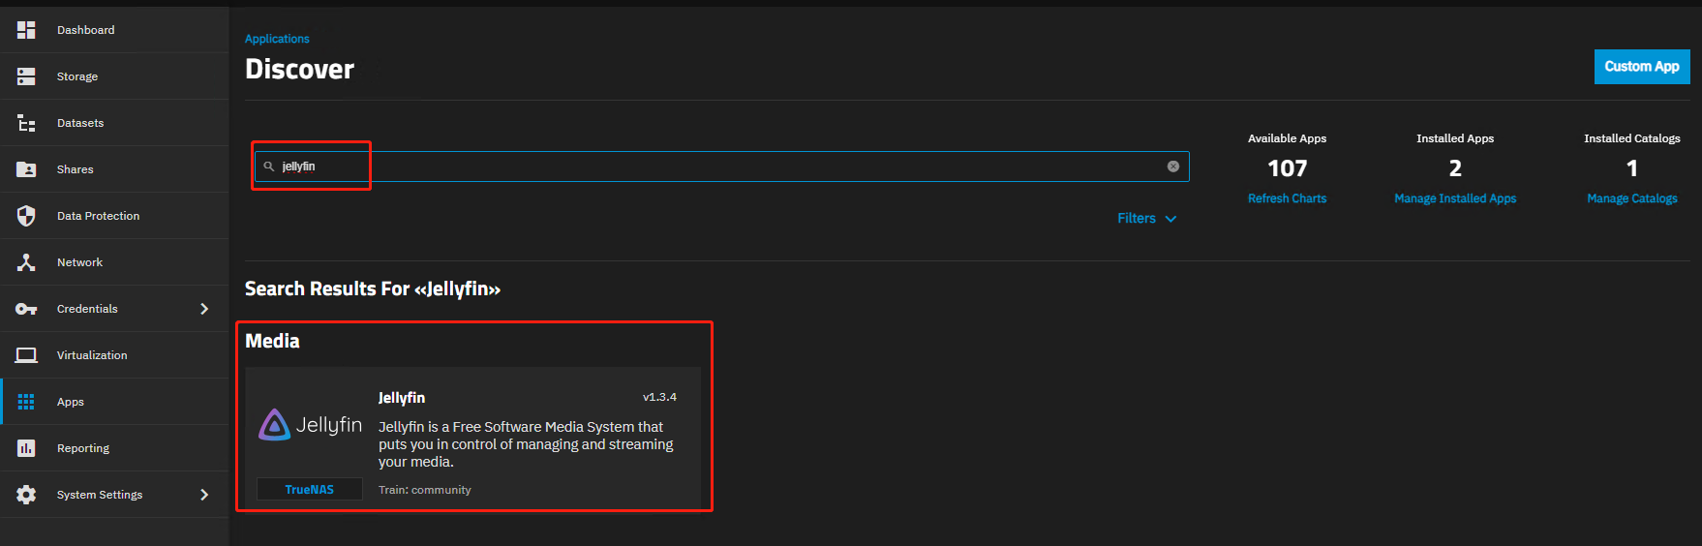Image resolution: width=1702 pixels, height=546 pixels.
Task: Click the Jellyfin description text
Action: 526,444
